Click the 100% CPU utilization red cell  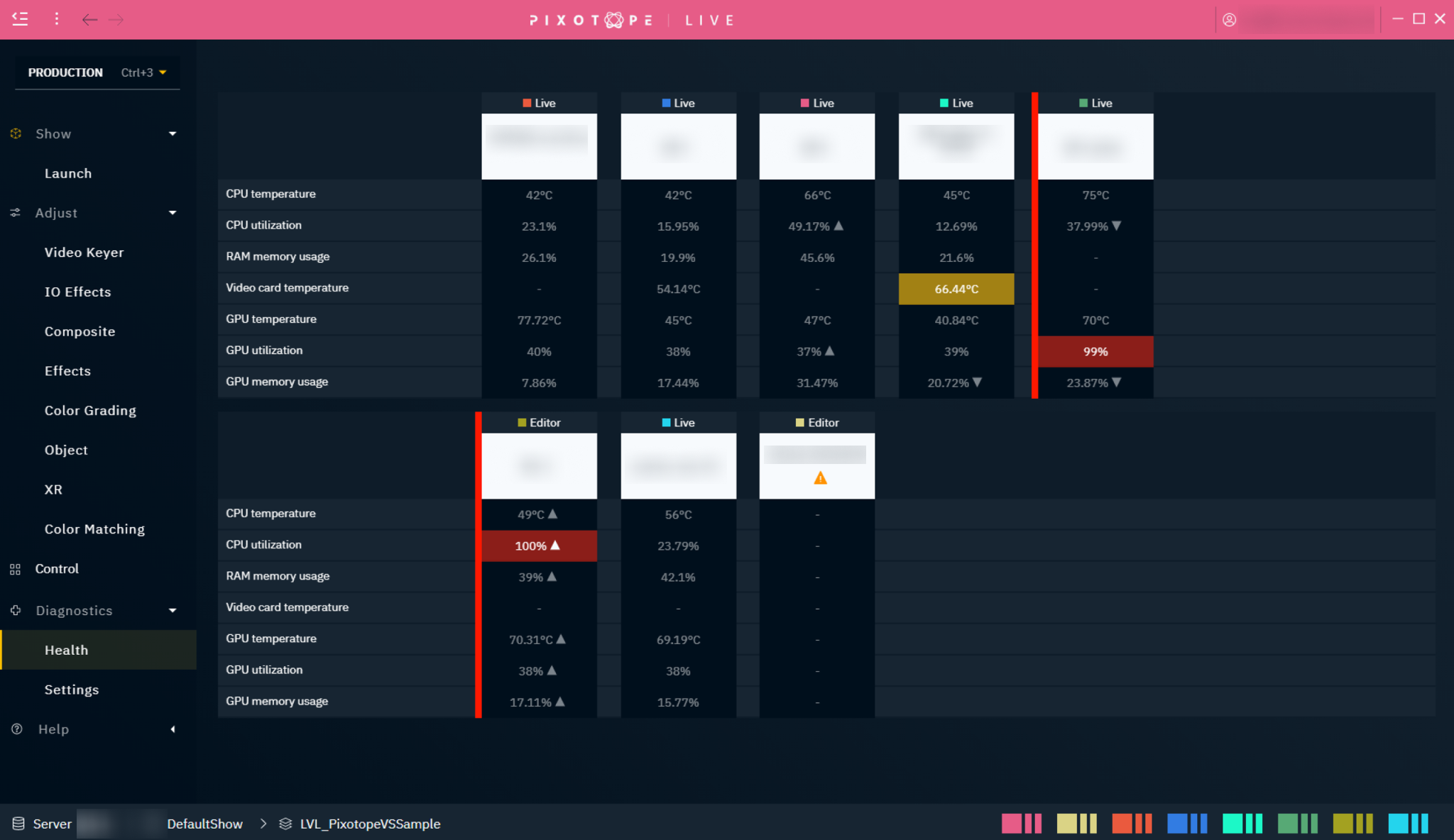coord(538,546)
